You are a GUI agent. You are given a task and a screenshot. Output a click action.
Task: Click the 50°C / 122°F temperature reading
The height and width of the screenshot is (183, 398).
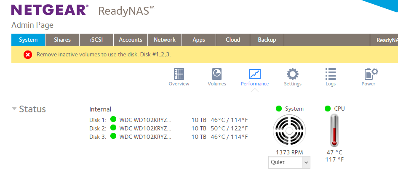[229, 128]
